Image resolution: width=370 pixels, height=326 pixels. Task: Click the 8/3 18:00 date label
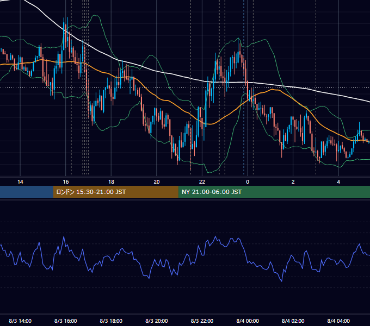(x=111, y=321)
